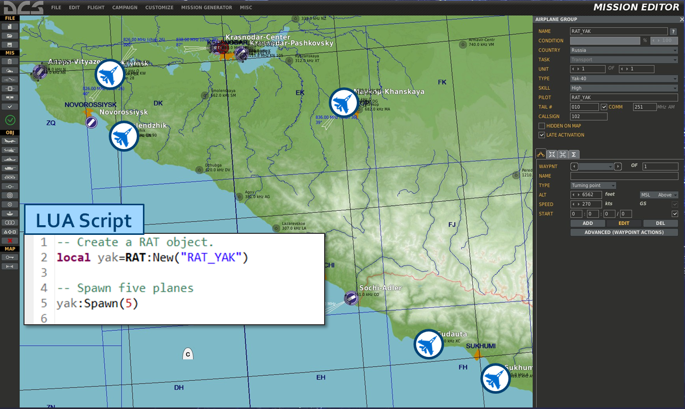
Task: Select the helicopter group placement tool
Action: point(10,150)
